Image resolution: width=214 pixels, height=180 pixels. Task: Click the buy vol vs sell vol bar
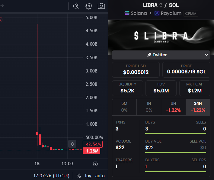(176, 153)
